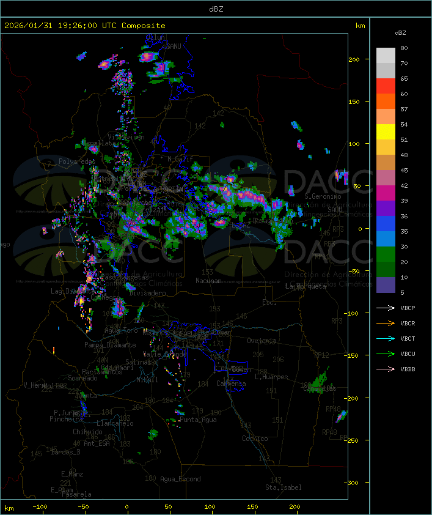Select the Agua_Escond location label
This screenshot has width=432, height=515.
pyautogui.click(x=180, y=479)
